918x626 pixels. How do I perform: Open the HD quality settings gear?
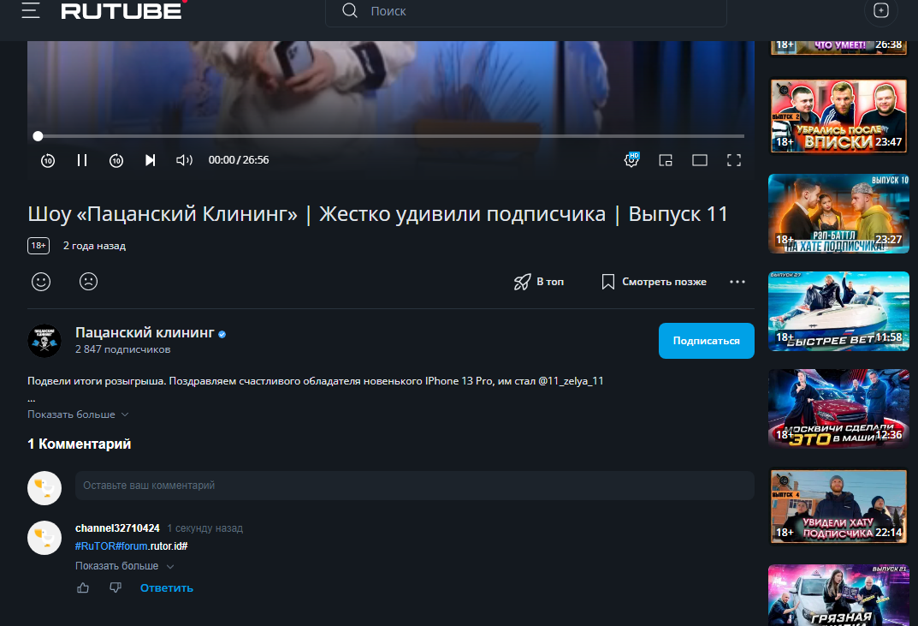tap(631, 159)
